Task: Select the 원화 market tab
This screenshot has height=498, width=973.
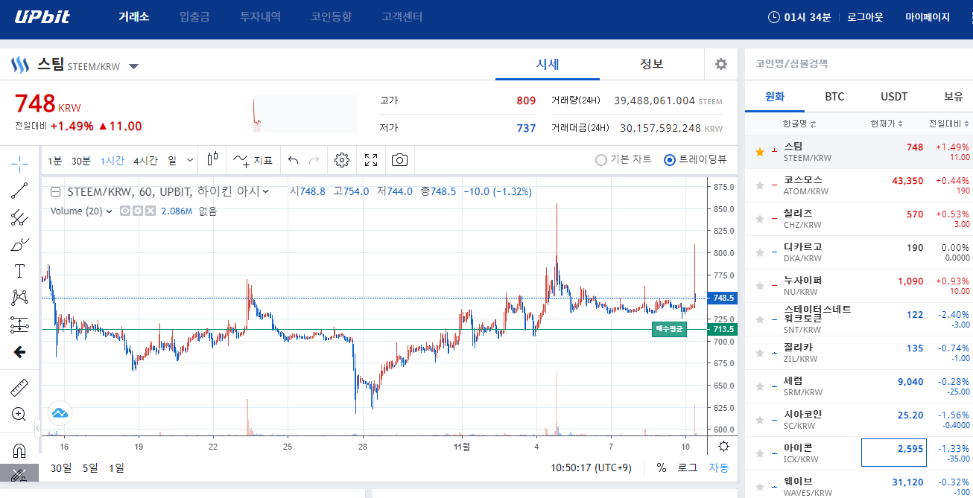Action: coord(775,97)
